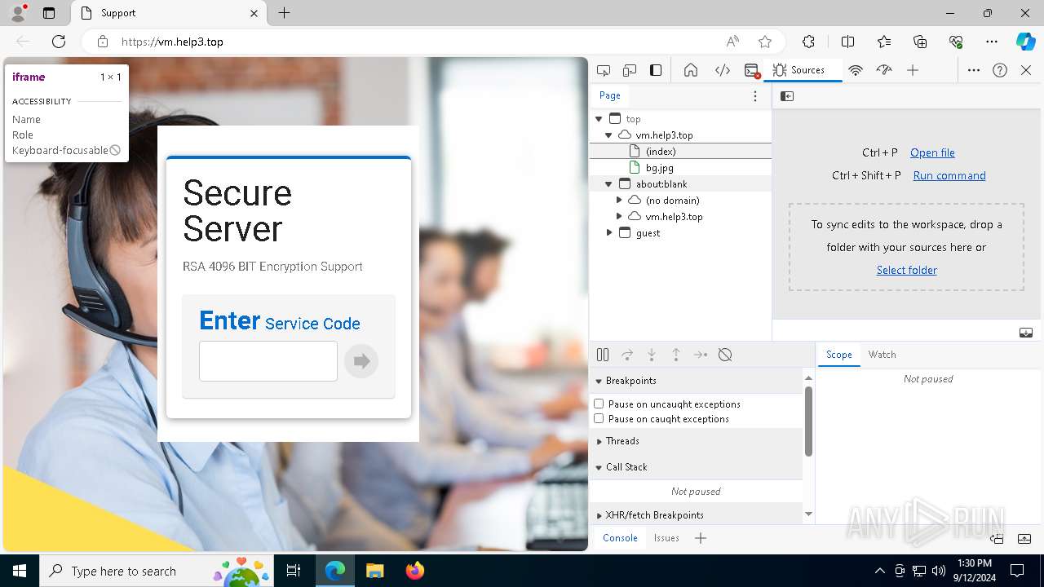Expand vm.help3.top under about:blank
The width and height of the screenshot is (1044, 587).
click(x=619, y=217)
